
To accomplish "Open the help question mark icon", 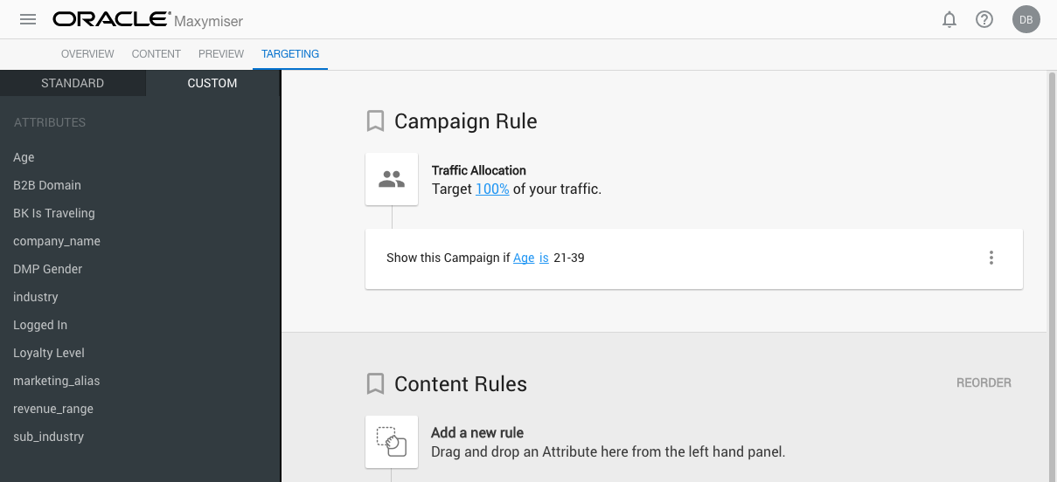I will point(984,19).
